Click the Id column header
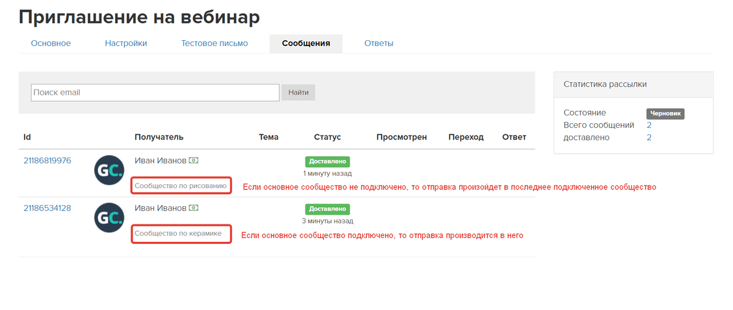Screen dimensions: 733x310 click(x=27, y=137)
